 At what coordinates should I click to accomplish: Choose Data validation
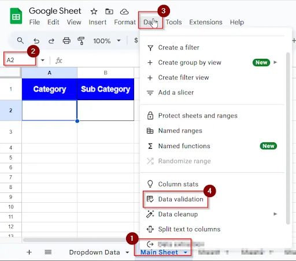pyautogui.click(x=212, y=199)
